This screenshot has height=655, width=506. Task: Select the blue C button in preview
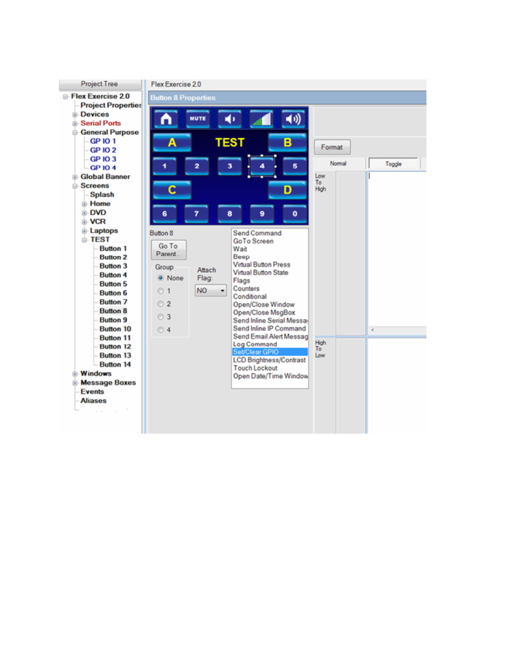[x=172, y=190]
